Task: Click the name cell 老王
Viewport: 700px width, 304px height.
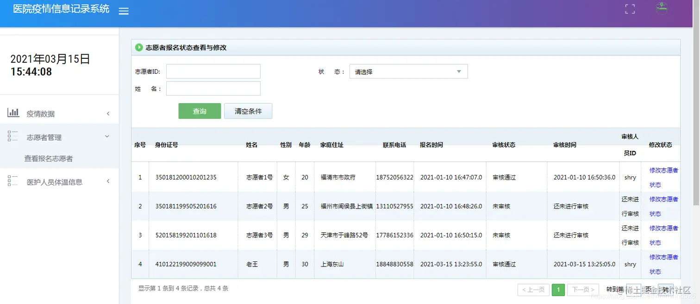Action: [252, 264]
